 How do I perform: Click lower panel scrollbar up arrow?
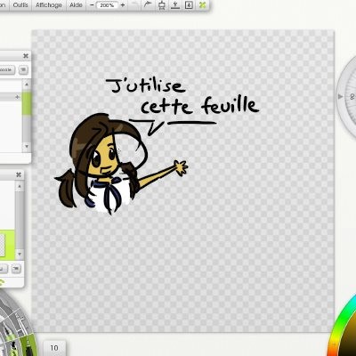(20, 186)
